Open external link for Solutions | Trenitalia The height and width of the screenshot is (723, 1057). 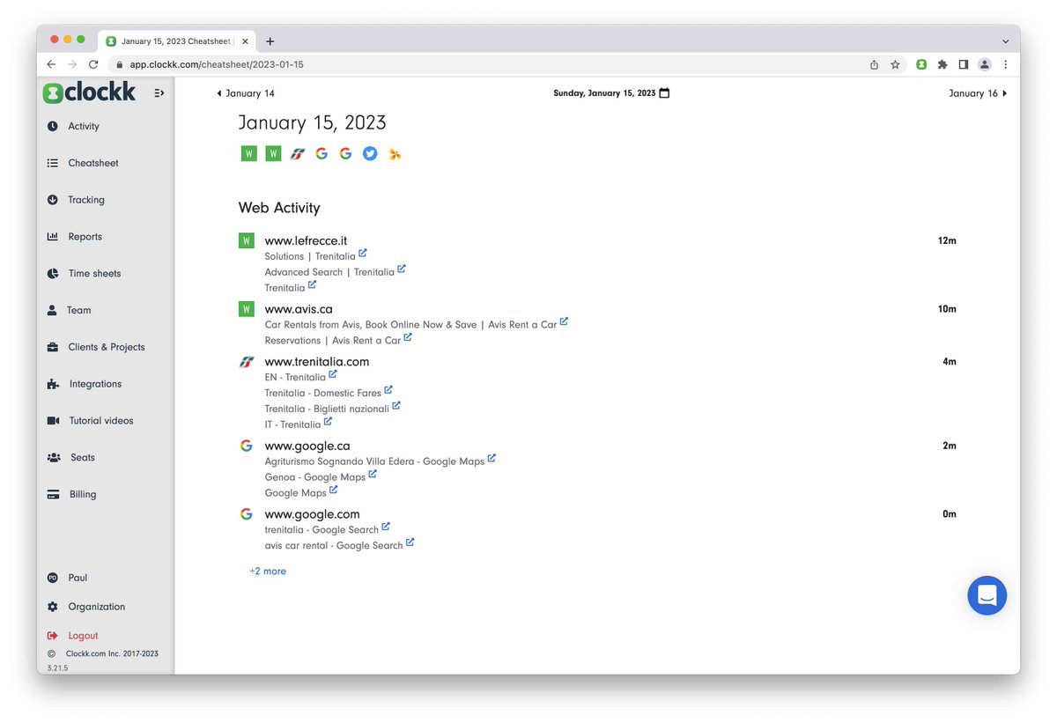point(363,254)
